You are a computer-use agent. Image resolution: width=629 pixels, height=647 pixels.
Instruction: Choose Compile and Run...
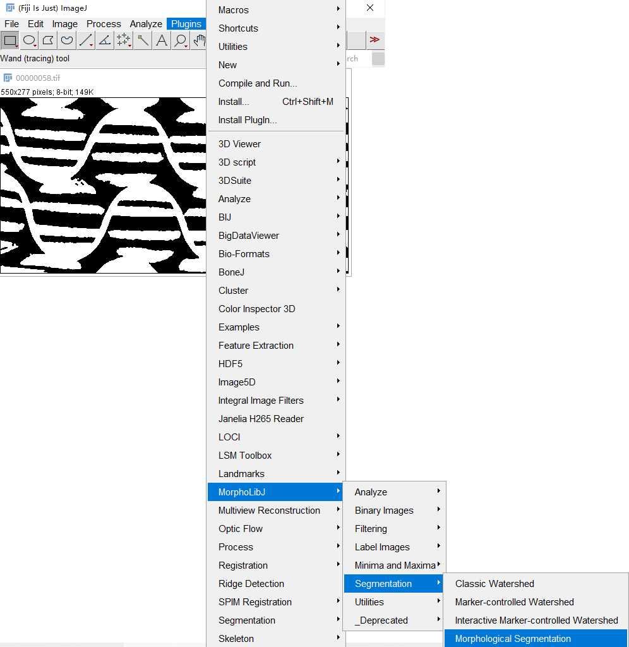coord(275,83)
